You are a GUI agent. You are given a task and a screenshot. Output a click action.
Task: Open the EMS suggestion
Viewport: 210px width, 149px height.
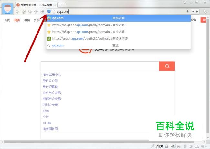(46, 111)
